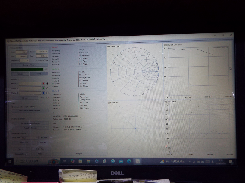Click the red Marker 1 color swatch

(x=44, y=84)
